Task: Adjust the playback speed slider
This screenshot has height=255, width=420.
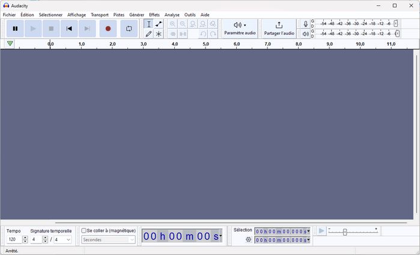Action: coord(345,232)
